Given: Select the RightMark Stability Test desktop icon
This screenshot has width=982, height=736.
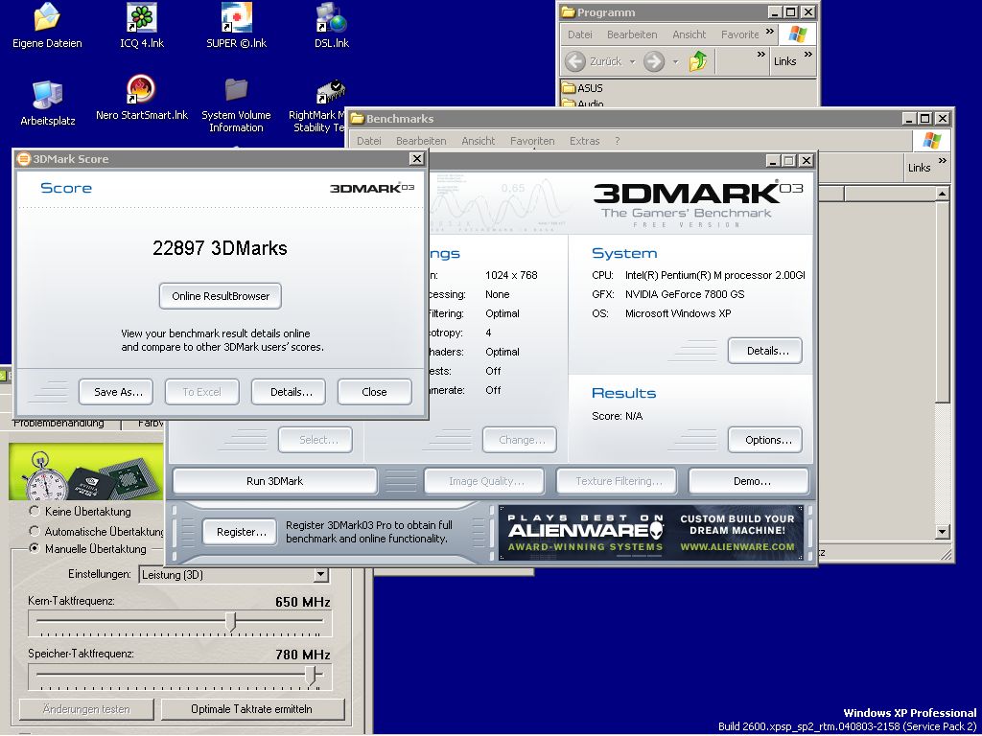Looking at the screenshot, I should point(319,106).
